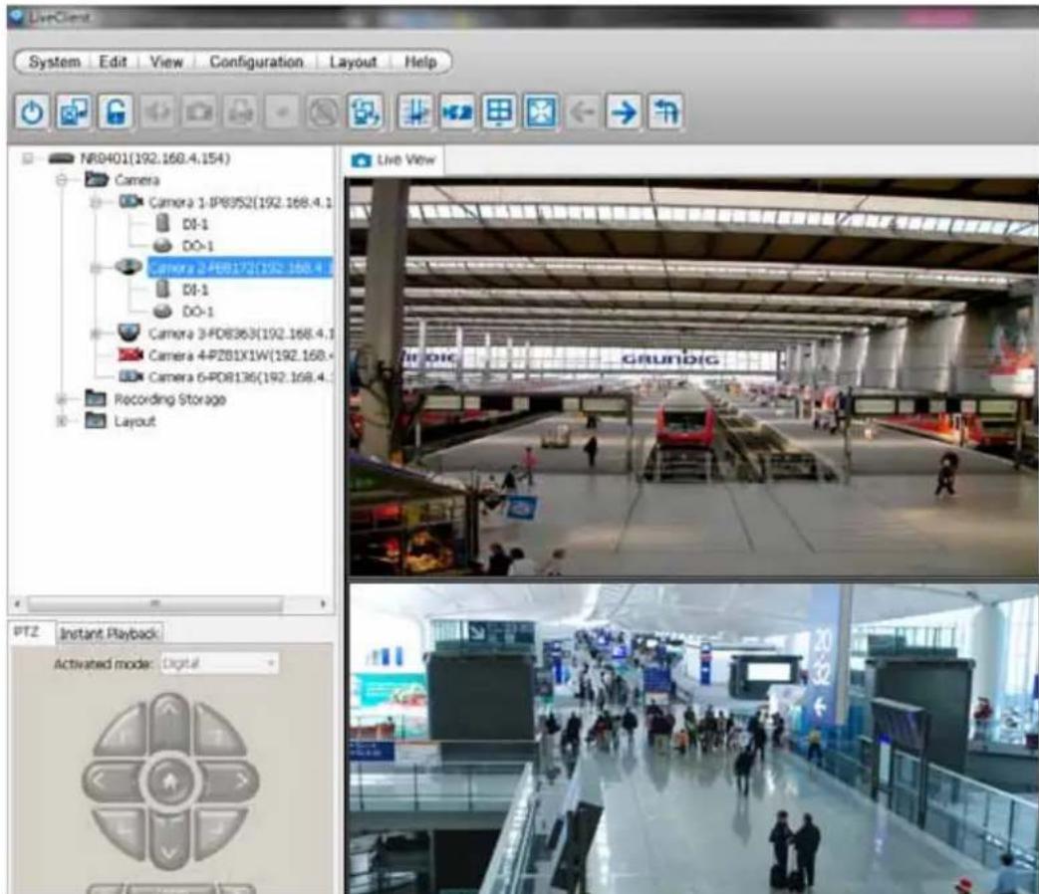Click the Camera 6 camcorder icon in tree
This screenshot has height=894, width=1039.
click(x=130, y=376)
